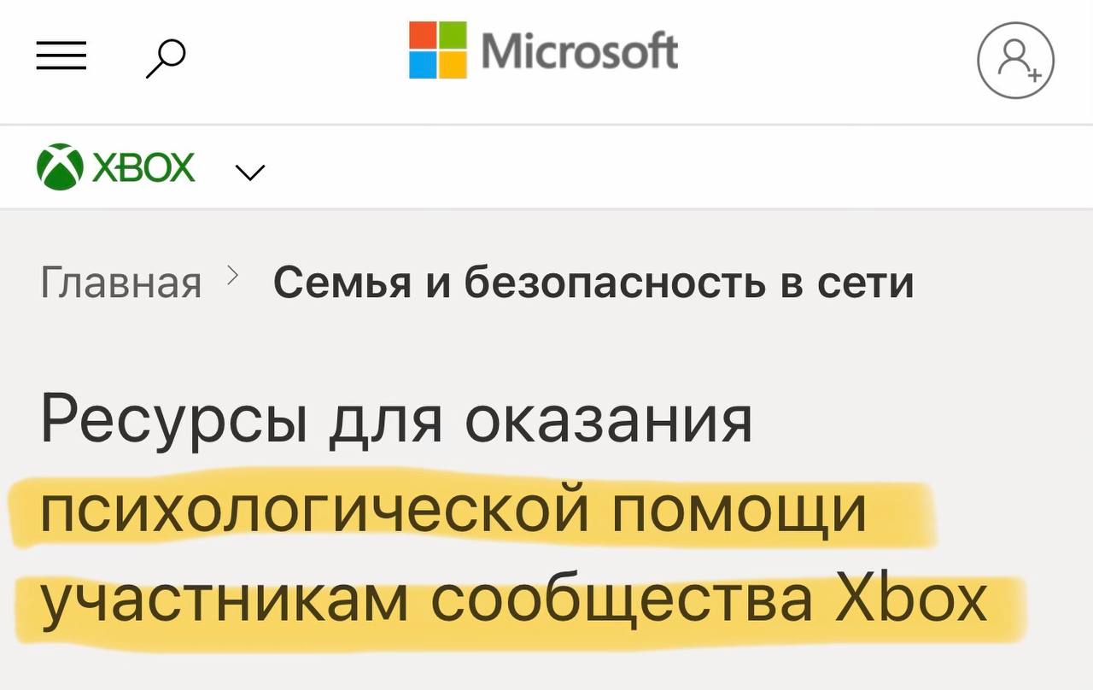Go to the Главная breadcrumb link
Viewport: 1093px width, 690px height.
120,283
